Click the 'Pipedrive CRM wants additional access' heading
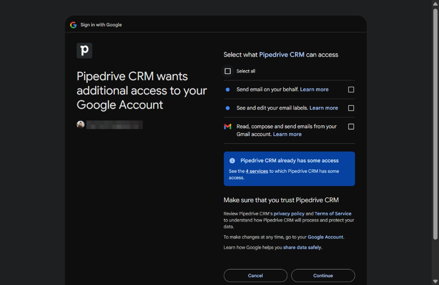 (x=142, y=91)
